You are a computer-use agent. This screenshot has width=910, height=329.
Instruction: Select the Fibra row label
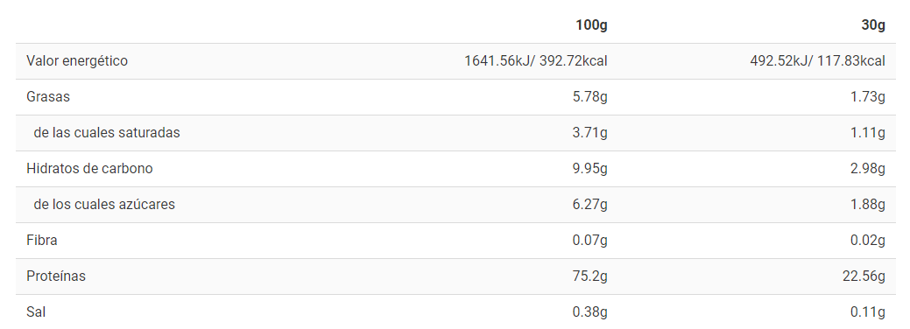42,241
